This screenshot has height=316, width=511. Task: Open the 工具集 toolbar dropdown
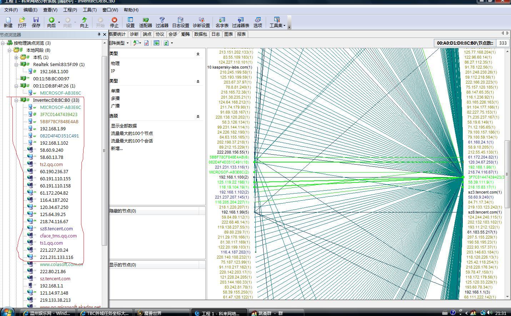click(x=277, y=22)
